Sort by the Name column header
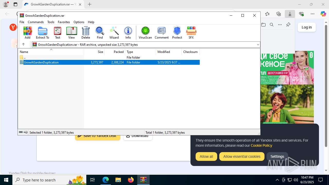 (x=51, y=52)
